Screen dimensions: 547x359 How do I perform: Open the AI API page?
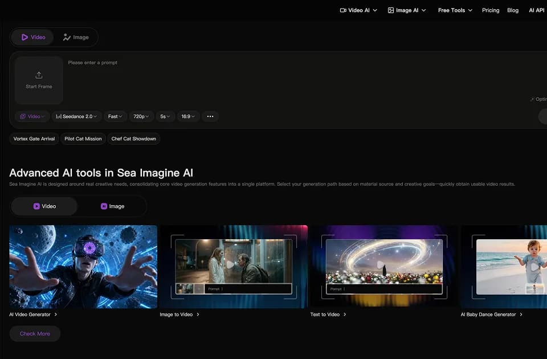537,10
